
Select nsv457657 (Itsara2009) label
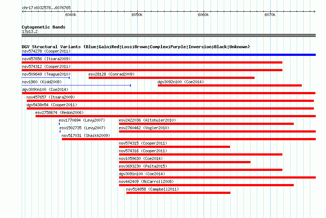(51, 97)
